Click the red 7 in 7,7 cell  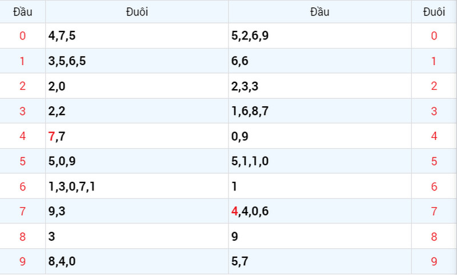(x=51, y=136)
